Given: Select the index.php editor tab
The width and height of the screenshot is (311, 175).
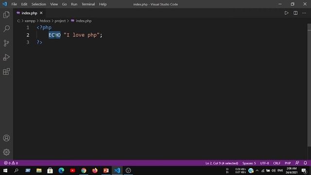Looking at the screenshot, I should coord(29,13).
